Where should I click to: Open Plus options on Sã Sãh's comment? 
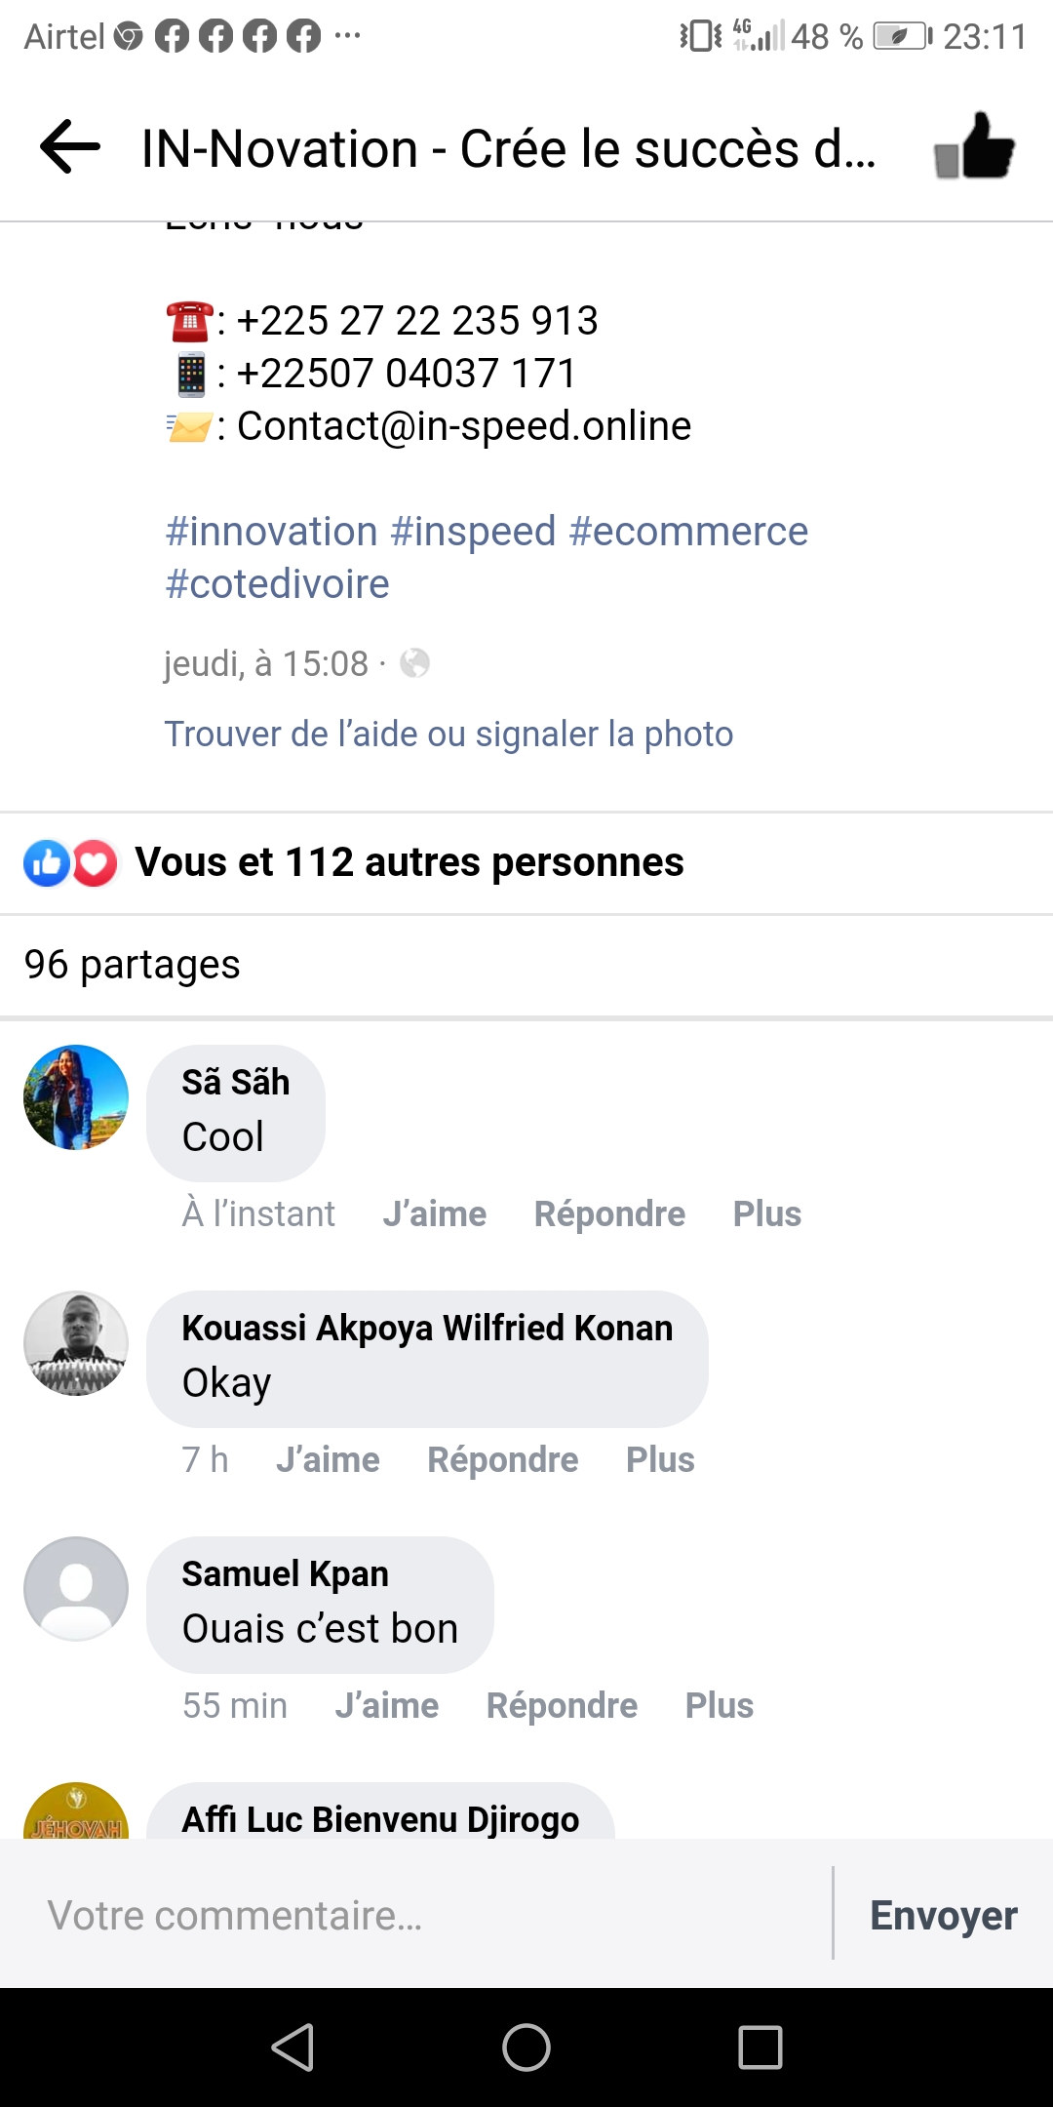pos(767,1214)
